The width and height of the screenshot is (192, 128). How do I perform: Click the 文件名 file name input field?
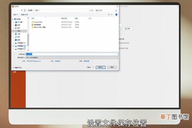(72, 54)
